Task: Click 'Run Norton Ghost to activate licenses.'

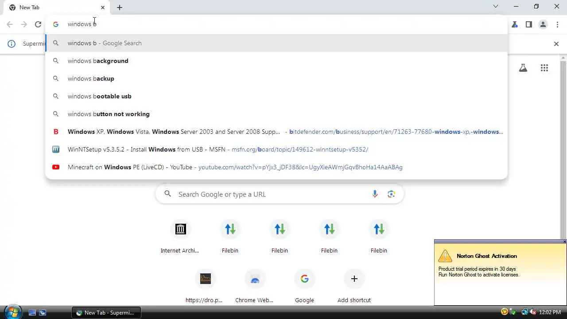Action: point(479,275)
